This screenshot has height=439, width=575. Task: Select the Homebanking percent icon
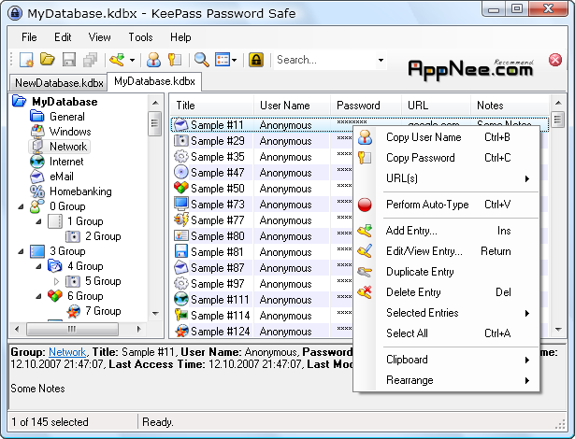[x=37, y=191]
